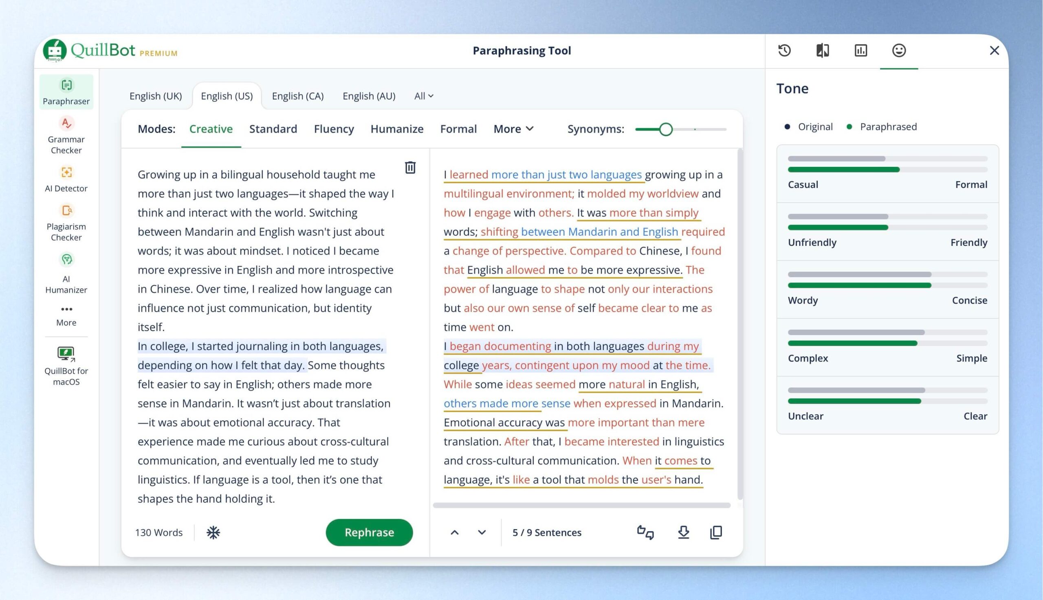The height and width of the screenshot is (600, 1043).
Task: Go to next sentence with down chevron
Action: (482, 532)
